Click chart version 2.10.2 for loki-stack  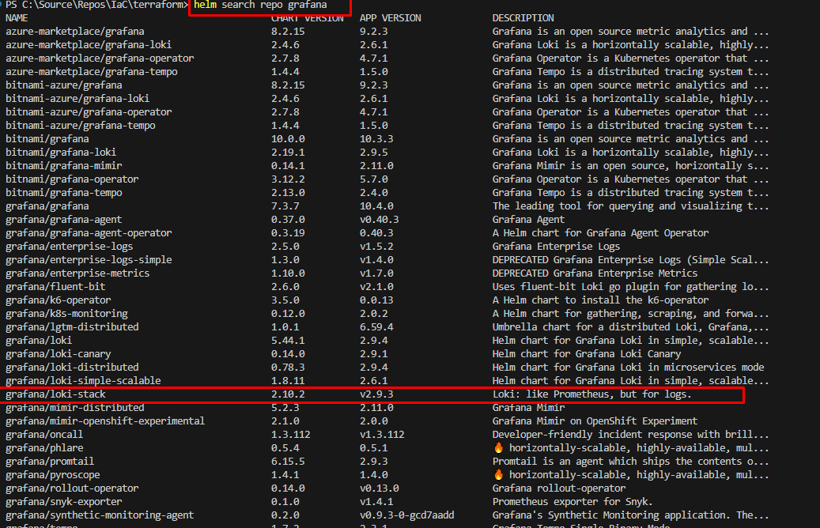tap(287, 394)
